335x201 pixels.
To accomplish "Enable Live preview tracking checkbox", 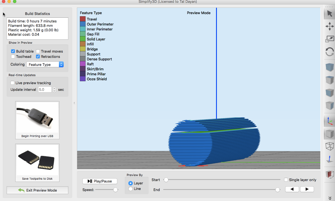I will [12, 83].
